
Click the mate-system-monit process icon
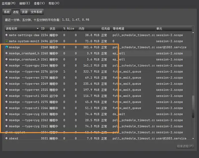[7, 41]
